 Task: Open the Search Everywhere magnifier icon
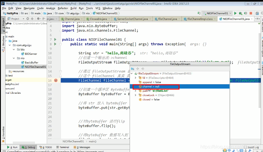pos(262,13)
